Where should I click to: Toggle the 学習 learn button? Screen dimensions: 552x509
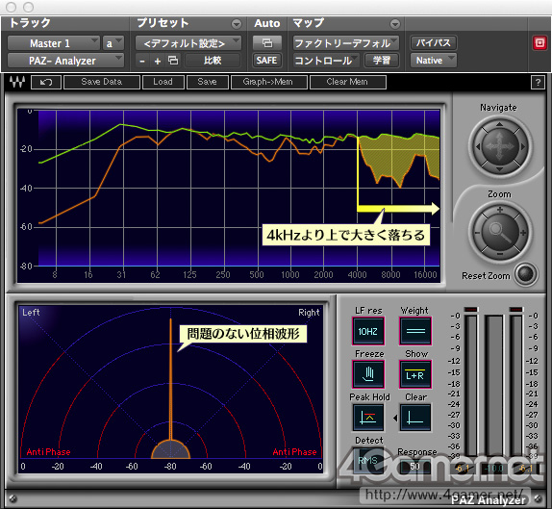[381, 61]
